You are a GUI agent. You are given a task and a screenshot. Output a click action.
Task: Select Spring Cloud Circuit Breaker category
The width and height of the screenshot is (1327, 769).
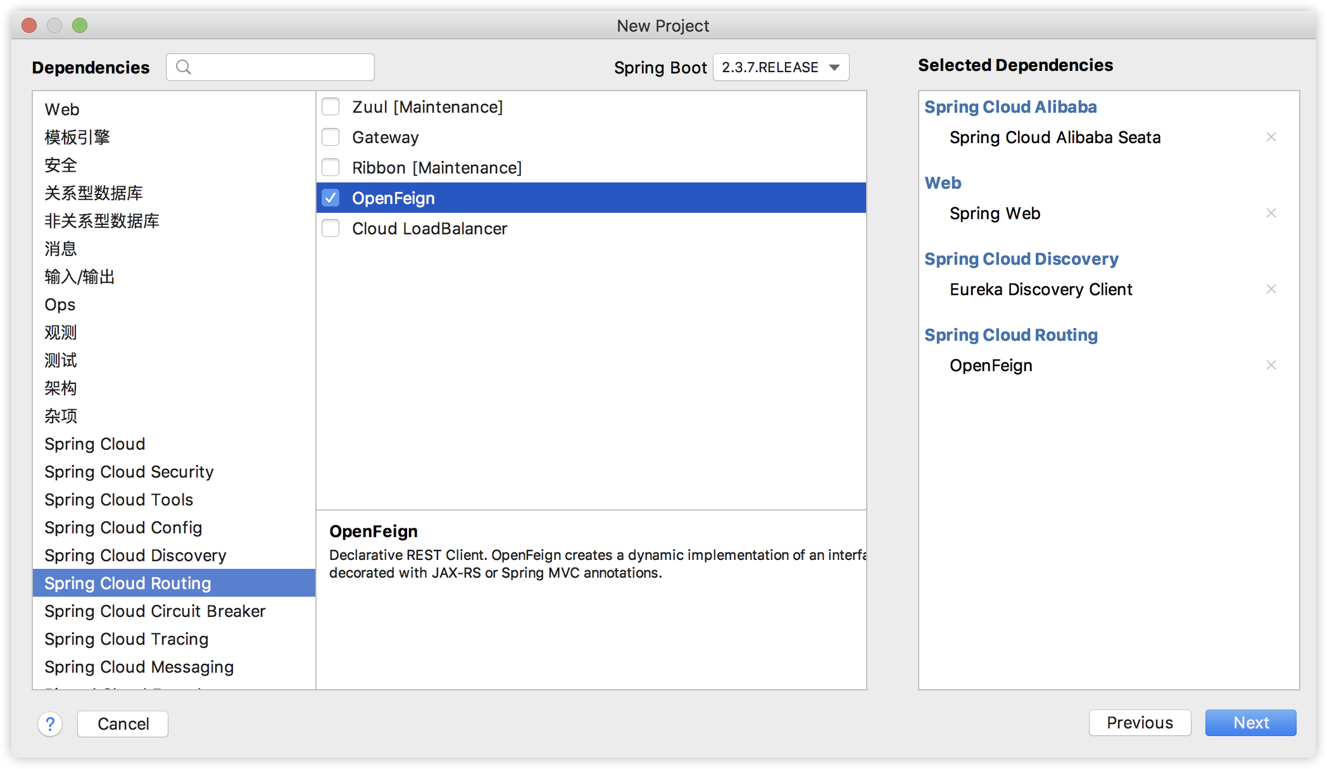[x=154, y=611]
